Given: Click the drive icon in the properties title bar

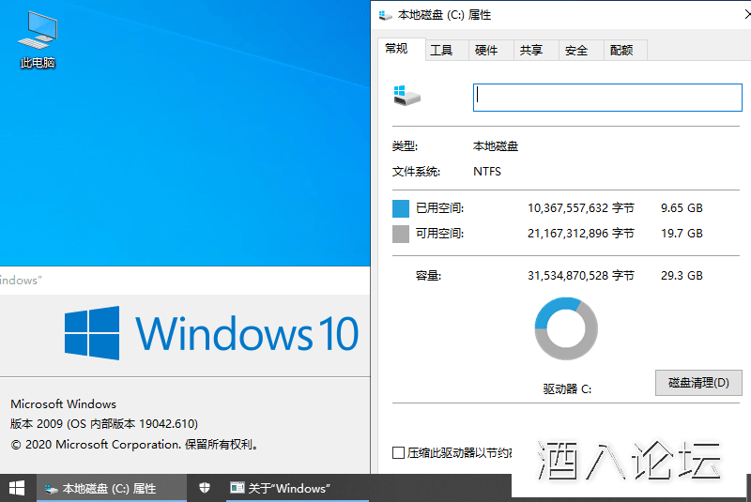Looking at the screenshot, I should click(386, 15).
